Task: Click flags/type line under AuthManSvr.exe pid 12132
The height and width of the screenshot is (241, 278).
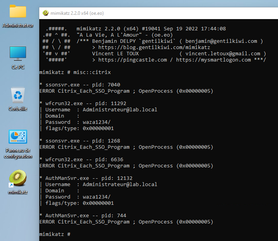Action: click(77, 203)
